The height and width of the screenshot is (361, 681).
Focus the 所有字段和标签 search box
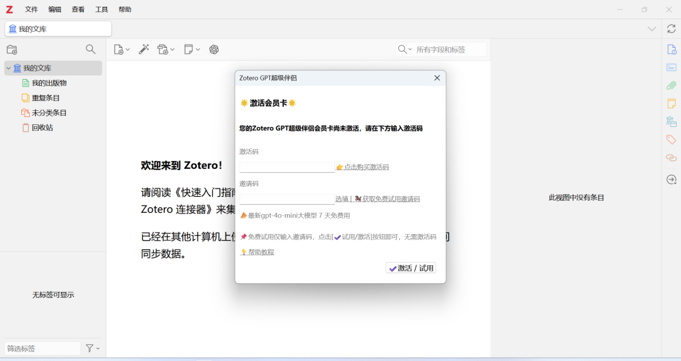click(x=450, y=49)
